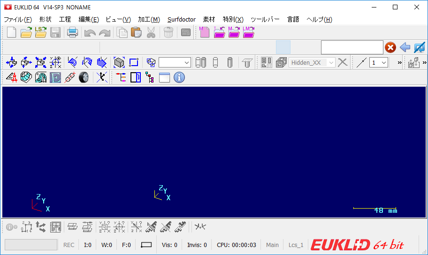Viewport: 428px width, 255px height.
Task: Open the Surfdoctor menu
Action: 182,19
